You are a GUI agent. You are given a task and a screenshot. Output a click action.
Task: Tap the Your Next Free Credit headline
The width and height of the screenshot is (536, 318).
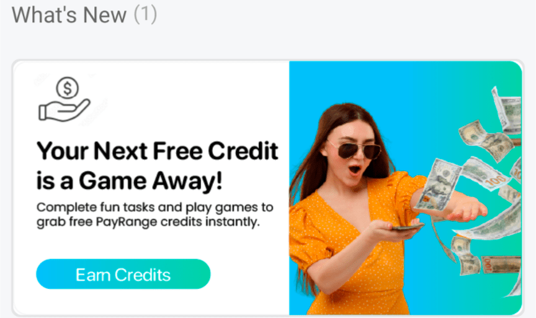(157, 150)
